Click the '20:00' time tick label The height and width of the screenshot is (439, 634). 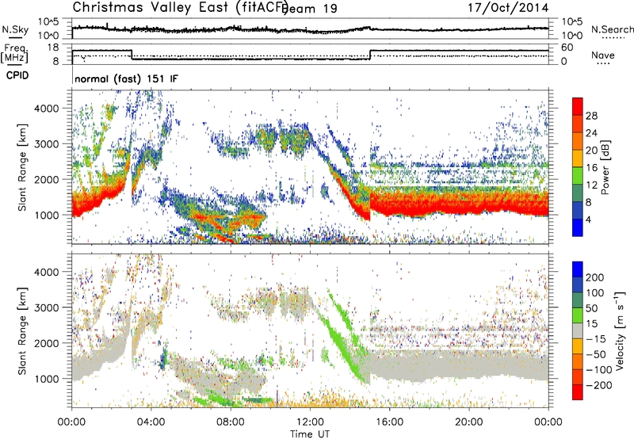(469, 422)
